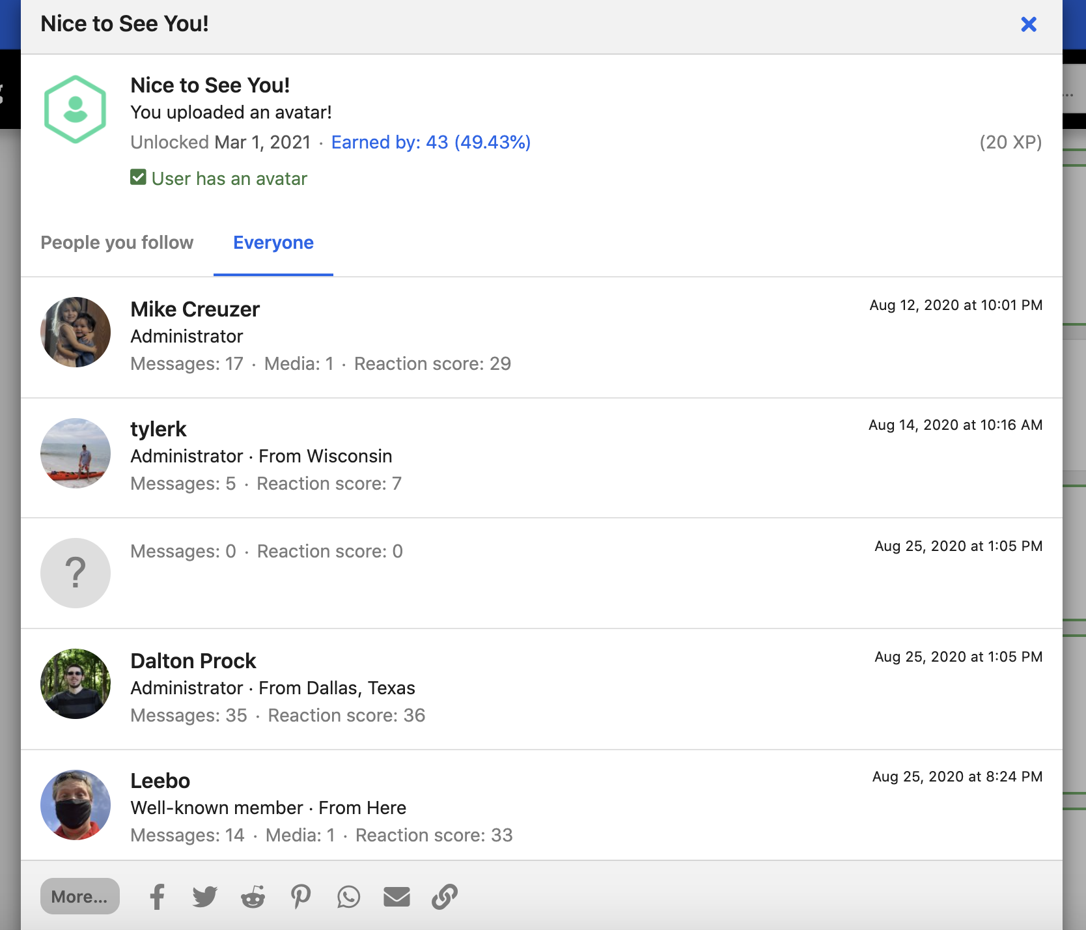1086x930 pixels.
Task: Open Leebo's profile name link
Action: pyautogui.click(x=160, y=781)
